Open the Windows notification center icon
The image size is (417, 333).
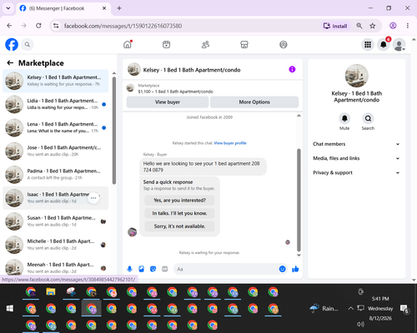point(404,309)
